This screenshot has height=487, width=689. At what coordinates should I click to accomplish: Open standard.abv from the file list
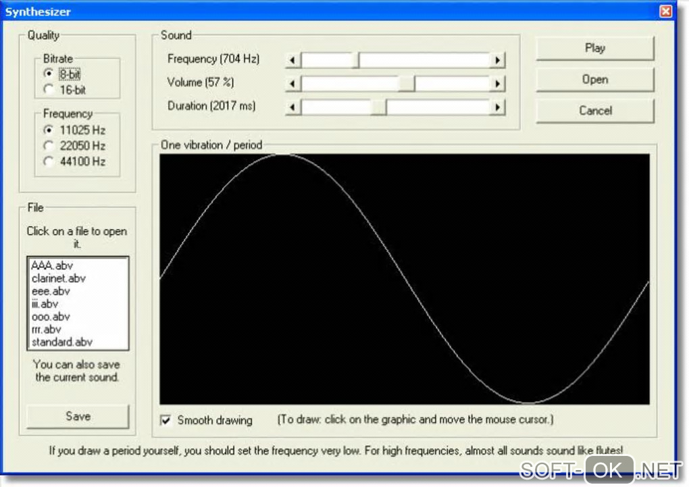click(78, 342)
